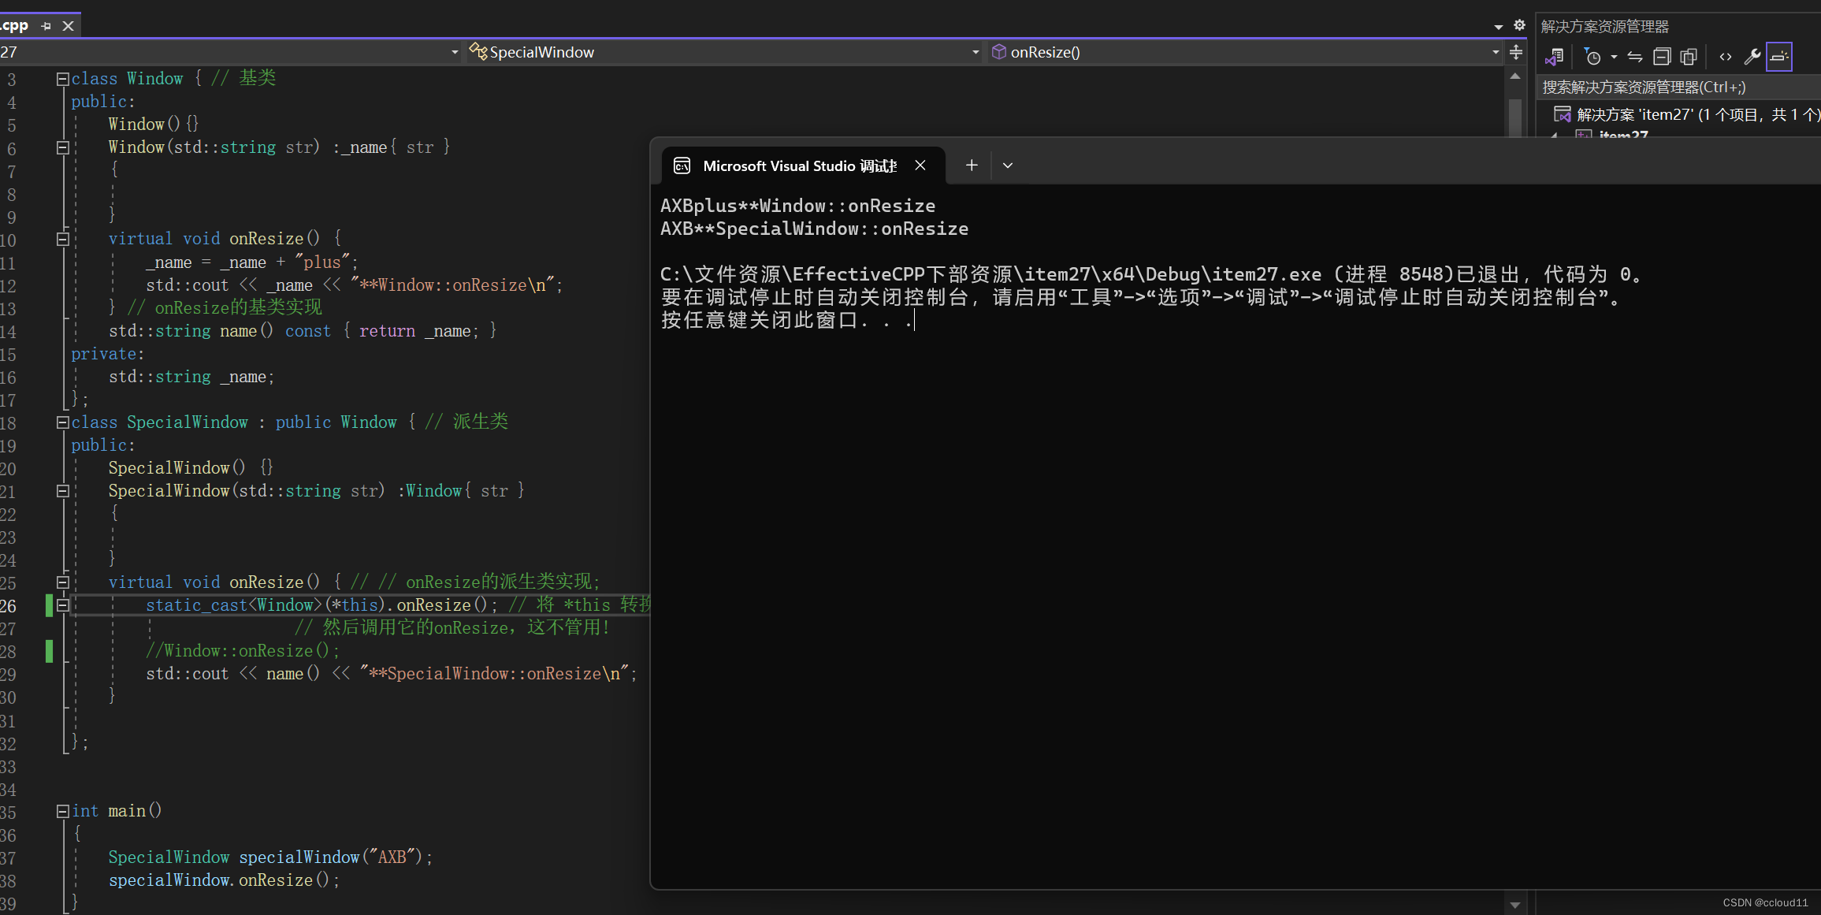Collapse class SpecialWindow definition
1821x915 pixels.
[x=62, y=422]
